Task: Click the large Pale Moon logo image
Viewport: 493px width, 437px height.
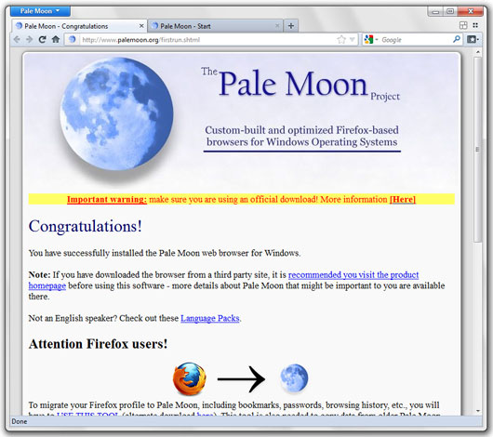Action: [x=116, y=114]
